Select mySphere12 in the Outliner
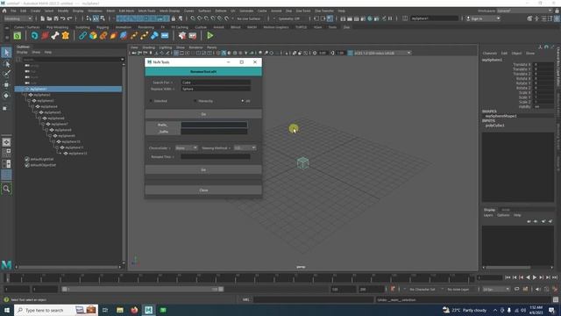The width and height of the screenshot is (561, 316). (78, 154)
